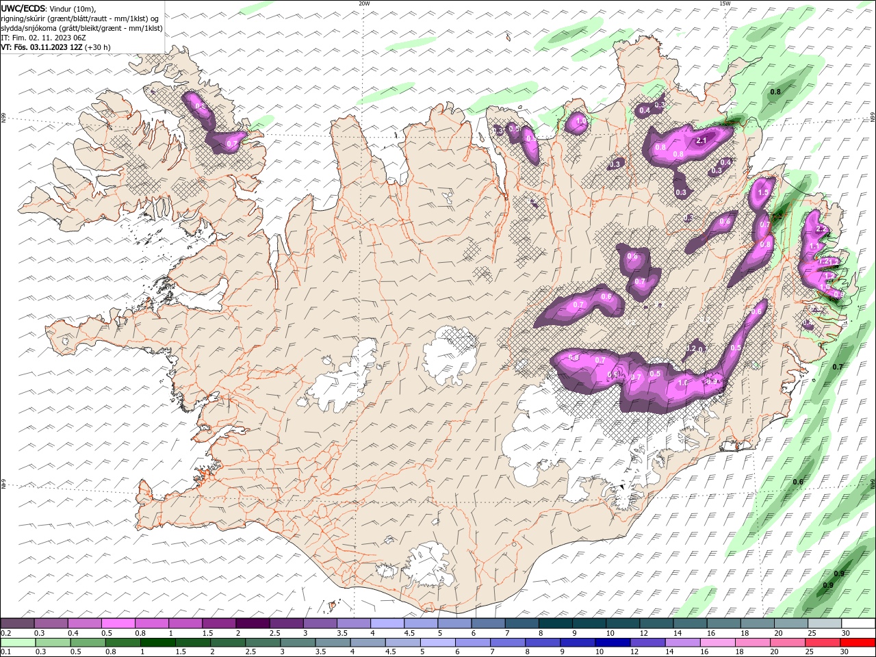876x657 pixels.
Task: Click the top legend swatch above label 0.5
Action: pos(118,623)
